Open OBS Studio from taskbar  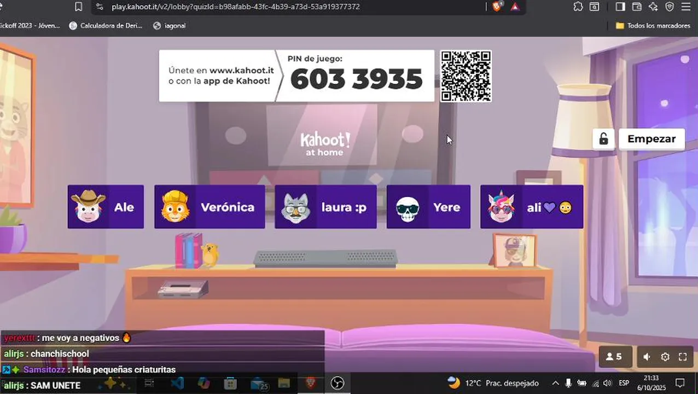338,384
